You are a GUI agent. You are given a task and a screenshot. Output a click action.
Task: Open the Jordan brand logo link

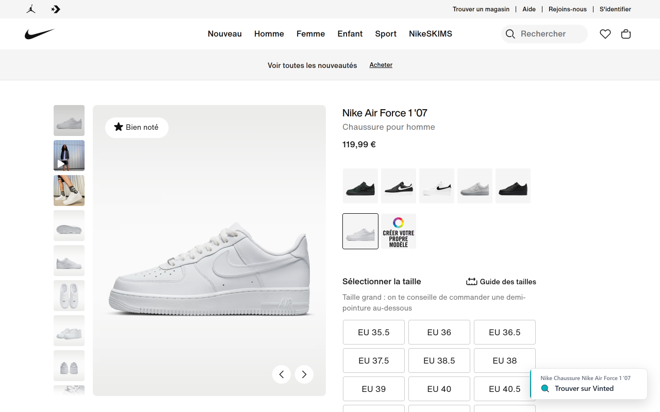tap(31, 9)
